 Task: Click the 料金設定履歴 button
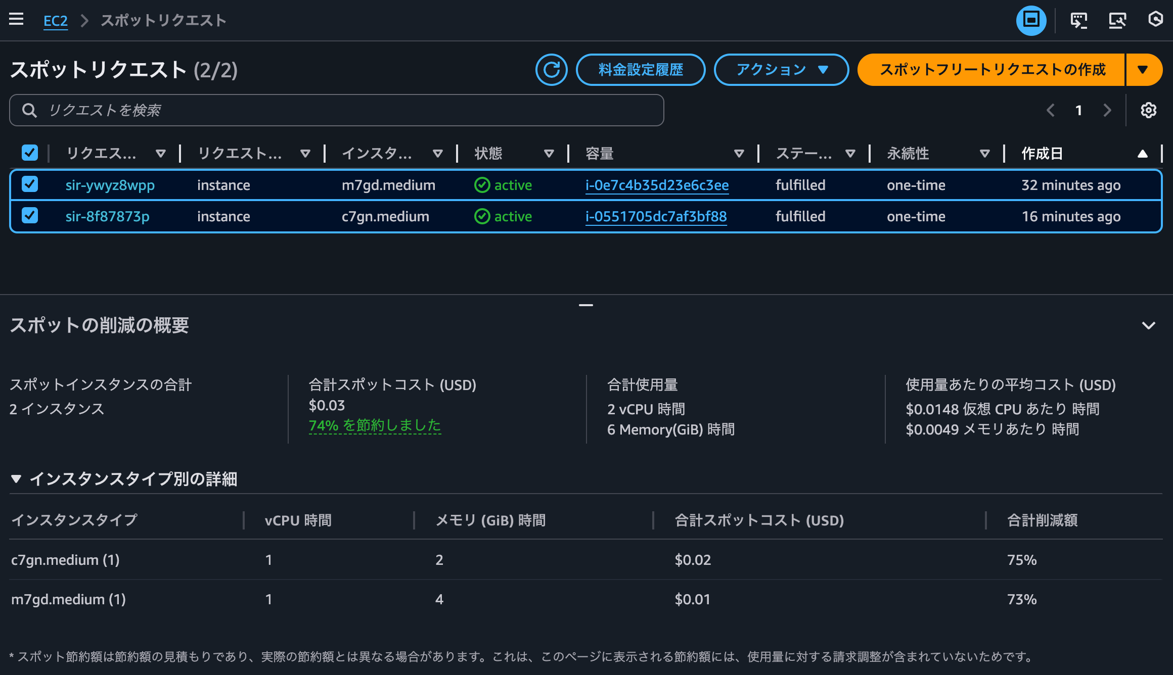(x=640, y=70)
